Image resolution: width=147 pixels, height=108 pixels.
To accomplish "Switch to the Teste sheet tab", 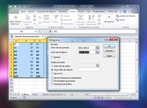I will pos(35,95).
